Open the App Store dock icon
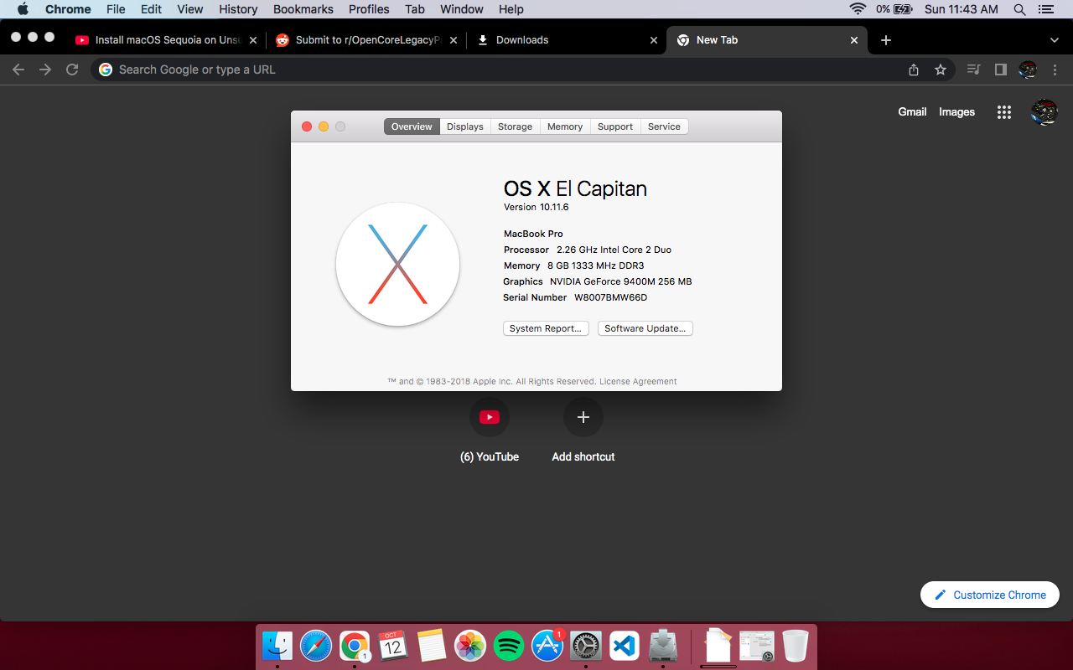 (x=547, y=646)
